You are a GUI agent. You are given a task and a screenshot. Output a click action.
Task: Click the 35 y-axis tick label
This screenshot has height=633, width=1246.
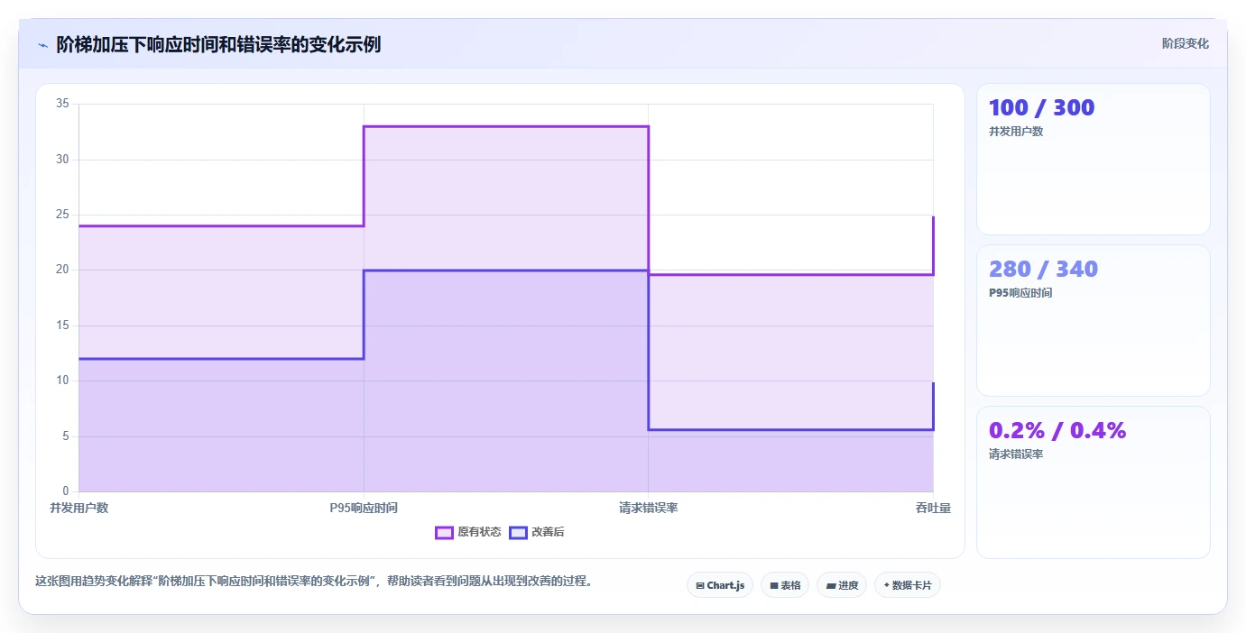click(x=63, y=104)
